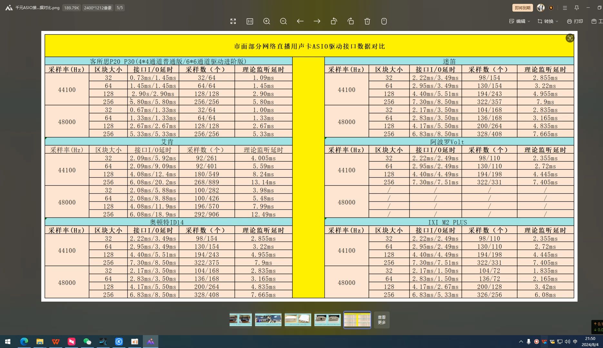Open the blue K app in taskbar
This screenshot has width=603, height=348.
tap(119, 342)
